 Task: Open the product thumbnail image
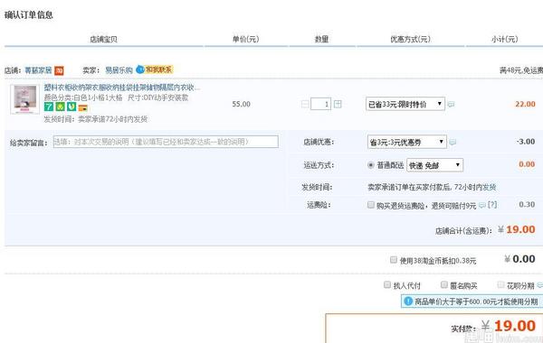pyautogui.click(x=24, y=99)
